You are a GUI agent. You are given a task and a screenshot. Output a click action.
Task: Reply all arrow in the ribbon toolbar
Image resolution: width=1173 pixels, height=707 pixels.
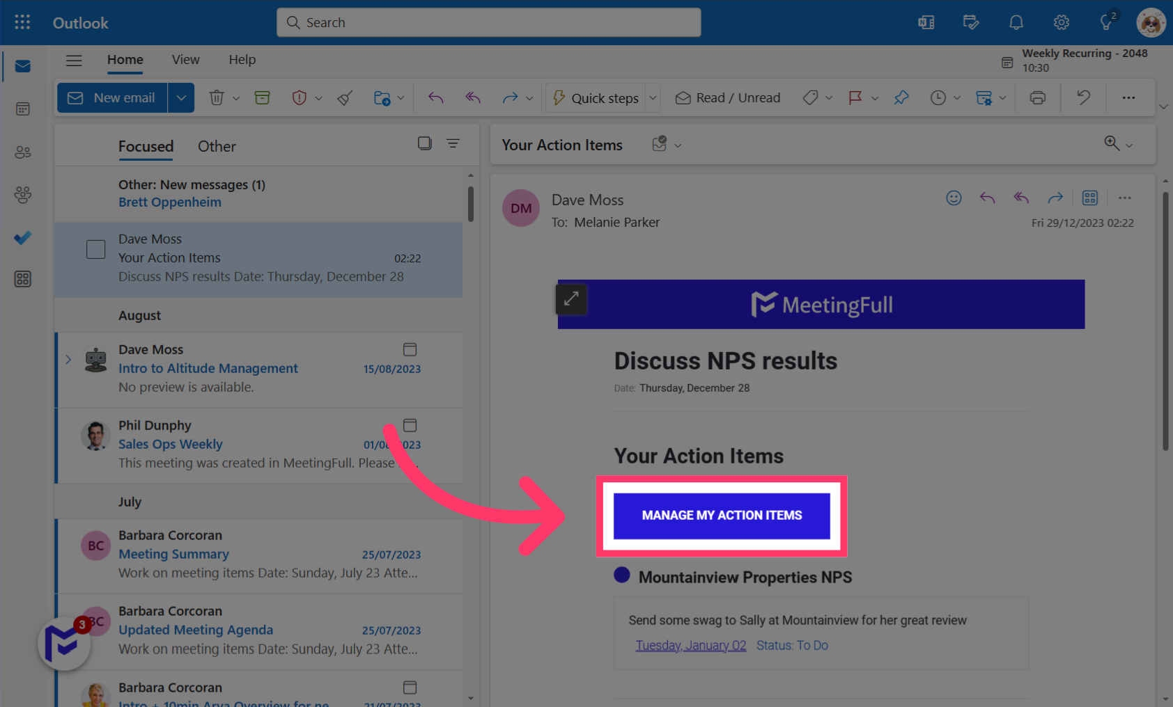point(473,98)
